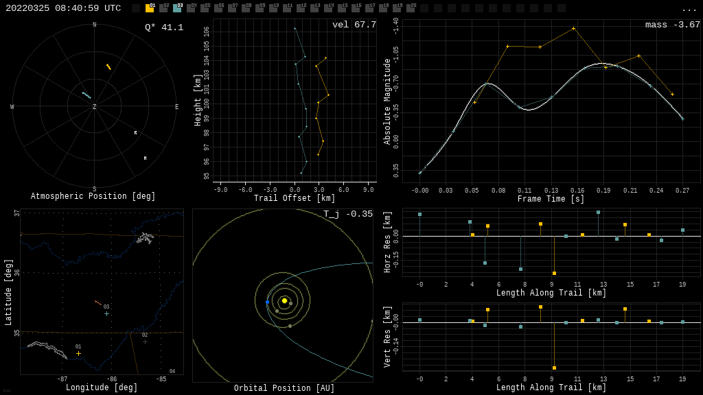Click the teal station 03 cross on the map

point(106,313)
